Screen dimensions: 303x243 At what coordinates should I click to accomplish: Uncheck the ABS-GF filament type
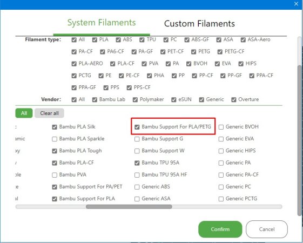click(x=187, y=40)
